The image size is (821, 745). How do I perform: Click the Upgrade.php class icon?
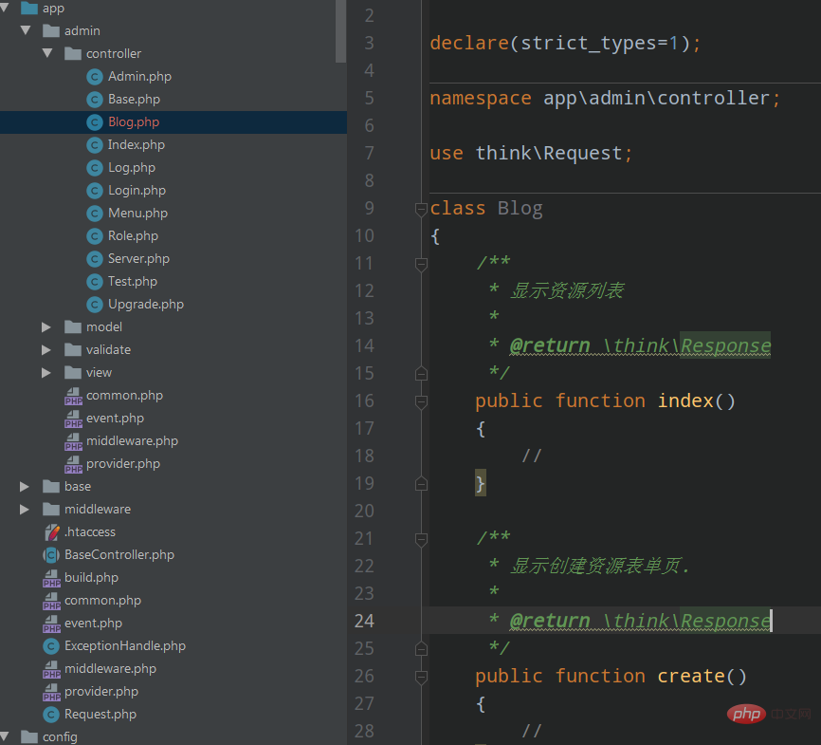pos(94,305)
